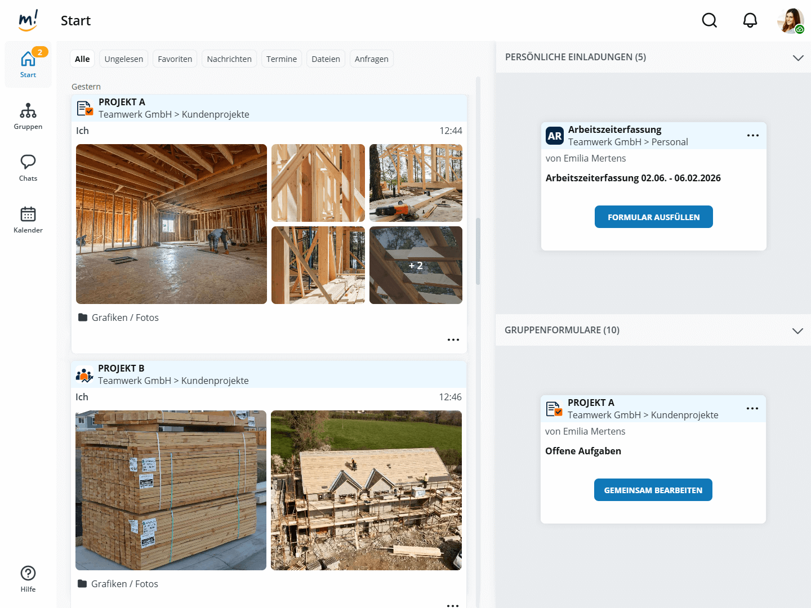Select the Favoriten filter
Viewport: 811px width, 608px height.
[x=175, y=59]
